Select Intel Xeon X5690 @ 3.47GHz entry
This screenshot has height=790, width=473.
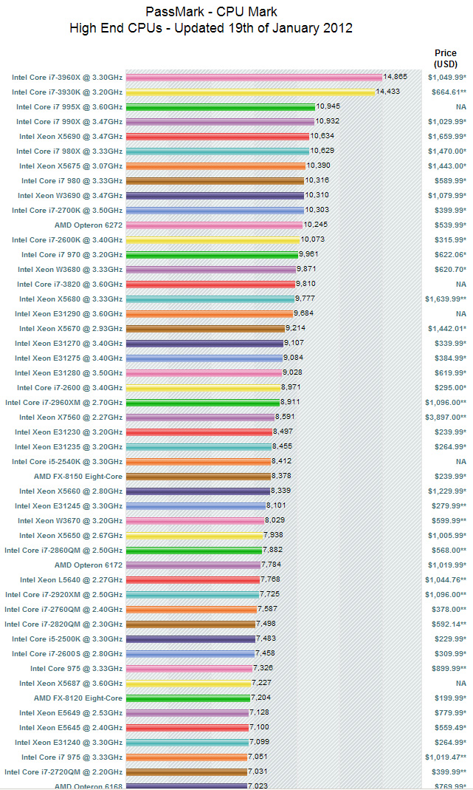click(x=70, y=137)
